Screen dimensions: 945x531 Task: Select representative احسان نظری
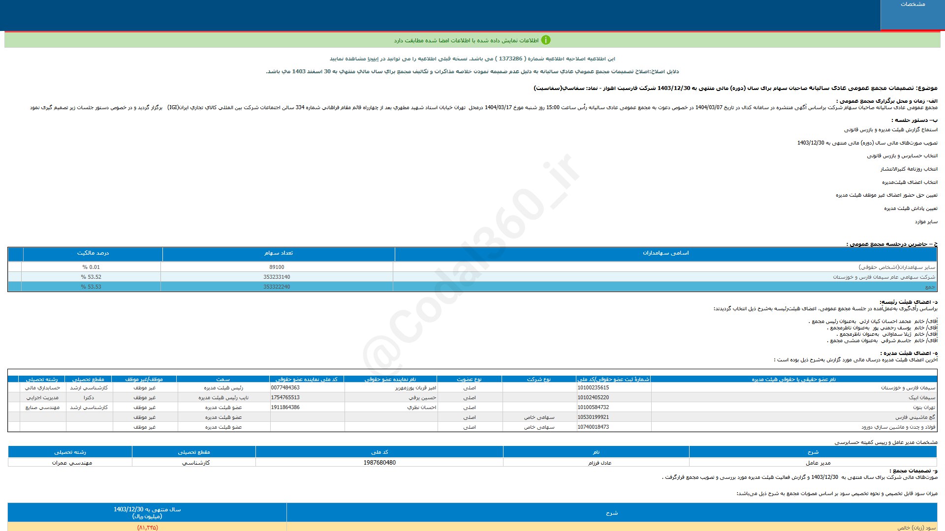422,407
